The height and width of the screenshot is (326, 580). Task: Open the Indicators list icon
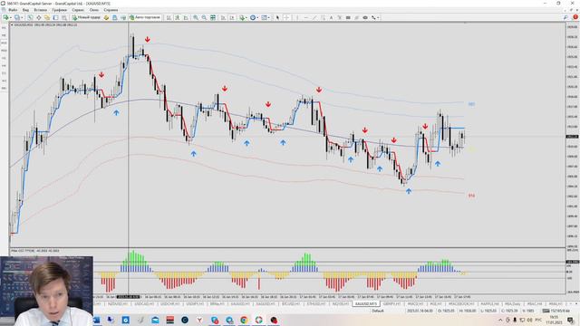pos(242,17)
